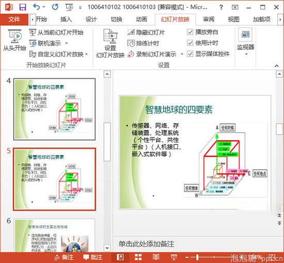The image size is (284, 263).
Task: Open the 文件 file menu
Action: coord(14,19)
